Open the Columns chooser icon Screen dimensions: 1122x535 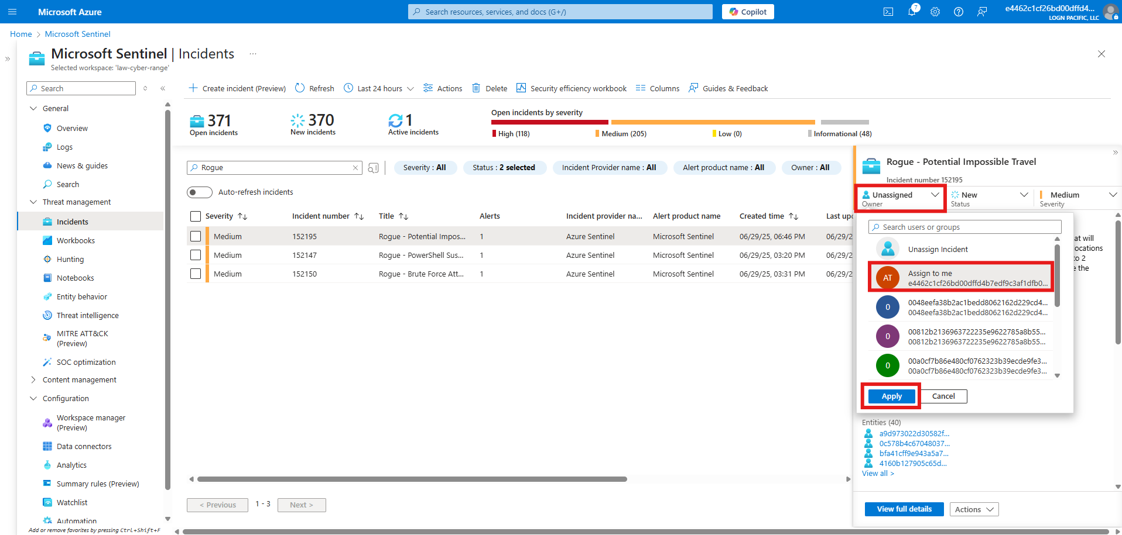(641, 88)
